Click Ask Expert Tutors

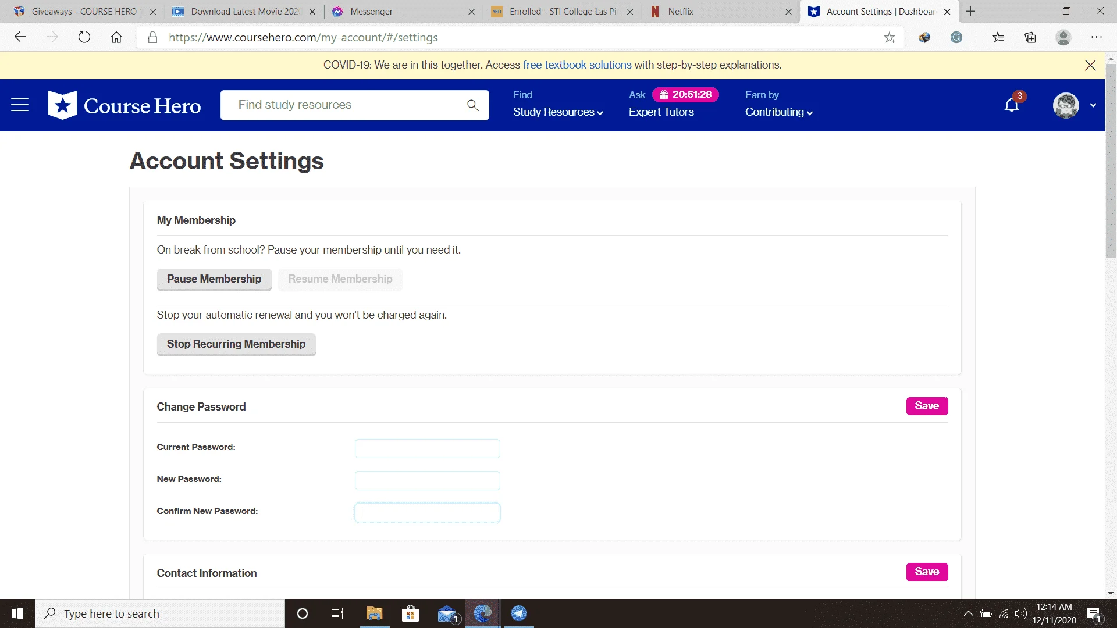(661, 112)
